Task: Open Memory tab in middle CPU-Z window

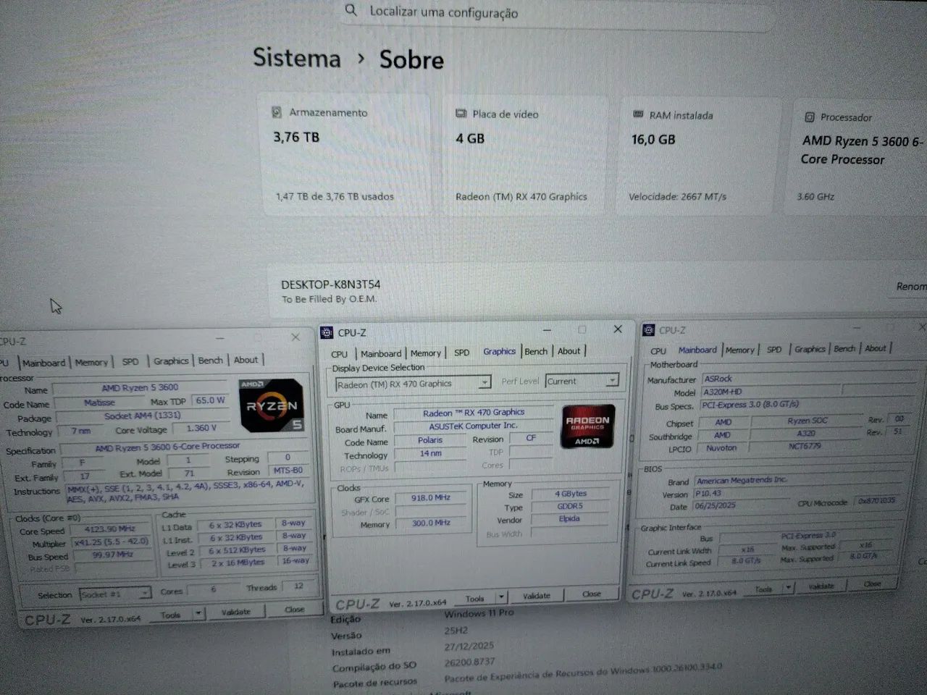Action: pos(426,353)
